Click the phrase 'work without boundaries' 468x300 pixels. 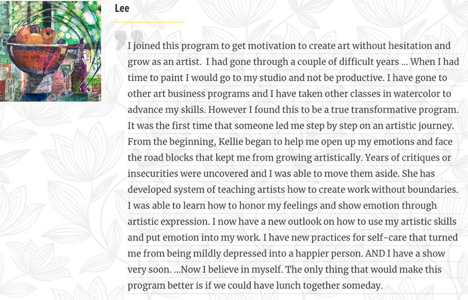401,189
